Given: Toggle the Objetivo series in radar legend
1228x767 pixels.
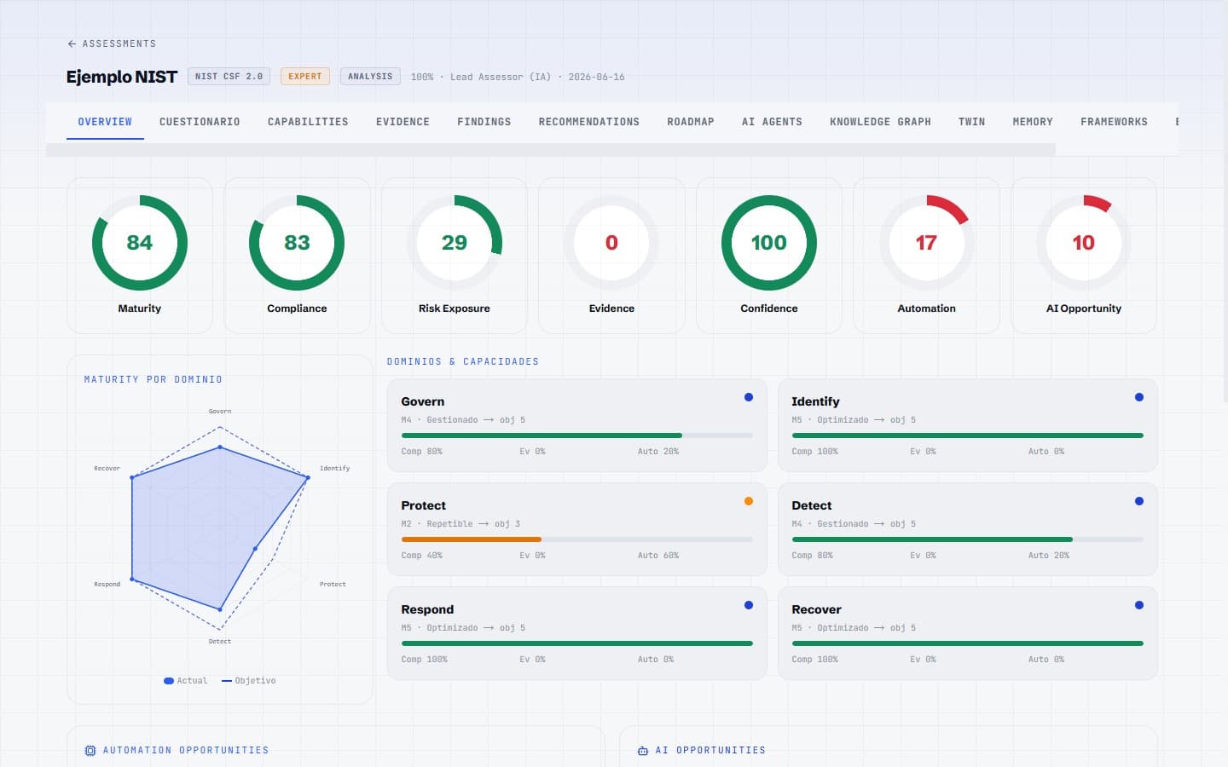Looking at the screenshot, I should [249, 681].
